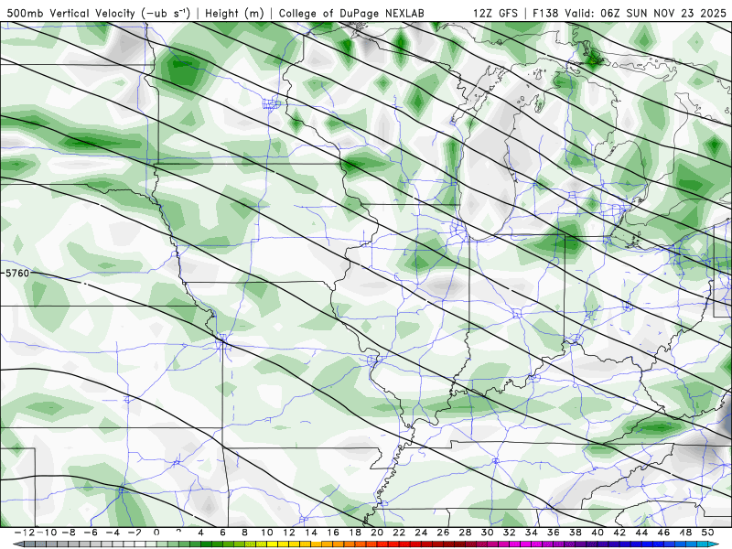The image size is (732, 549).
Task: Click the "12Z GFS" model run label
Action: tap(495, 13)
